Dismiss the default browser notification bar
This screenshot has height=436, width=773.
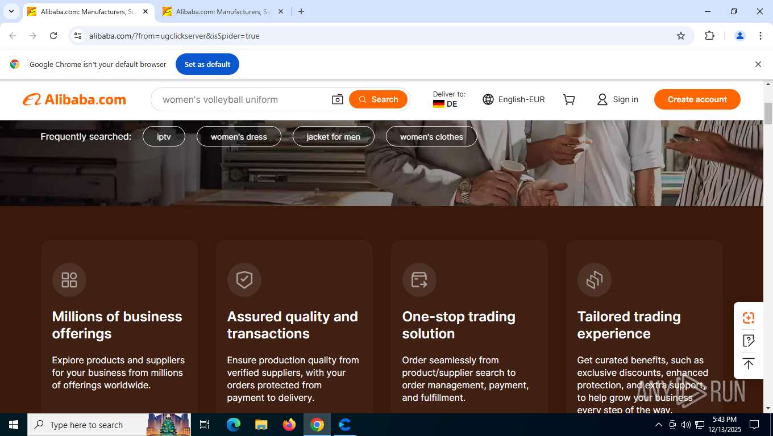click(x=758, y=64)
